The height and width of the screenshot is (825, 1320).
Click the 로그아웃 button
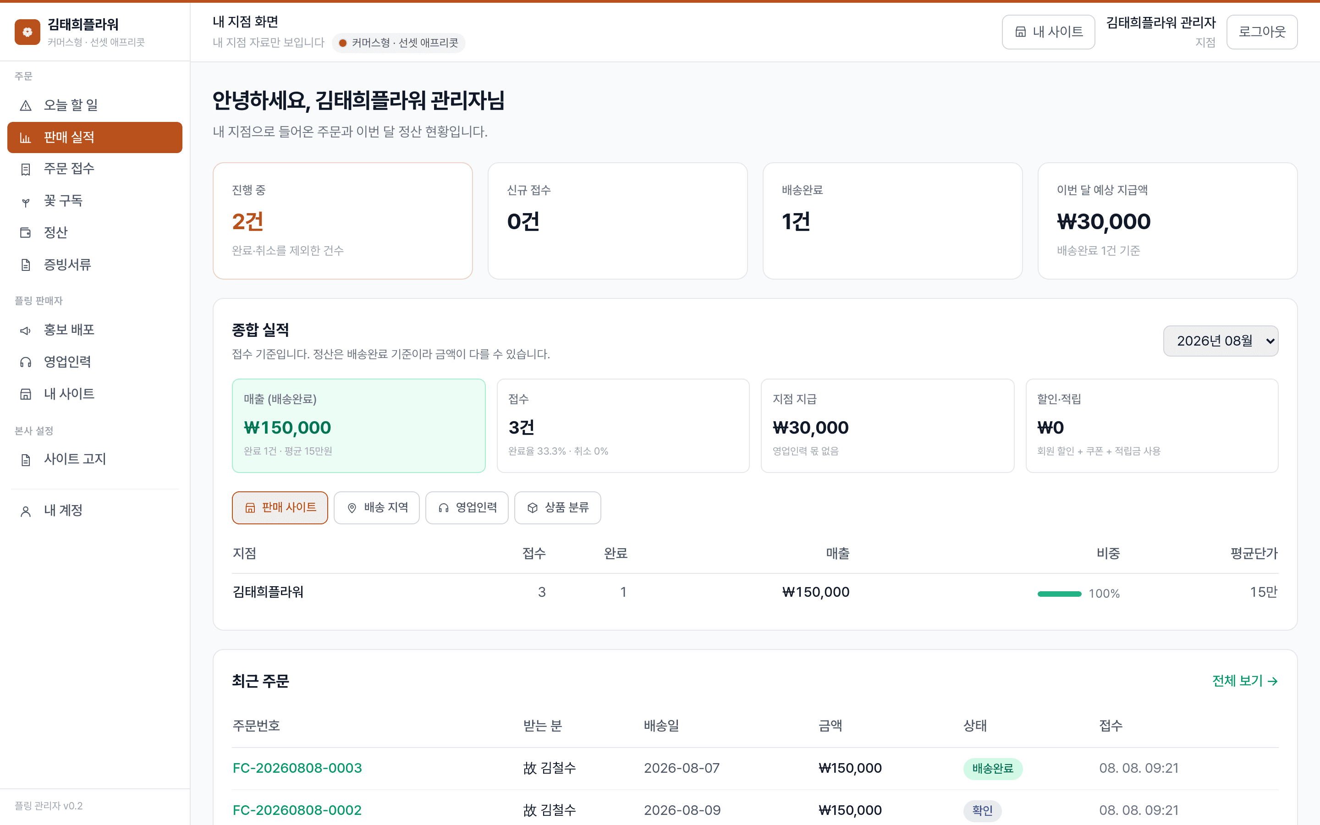pyautogui.click(x=1262, y=32)
